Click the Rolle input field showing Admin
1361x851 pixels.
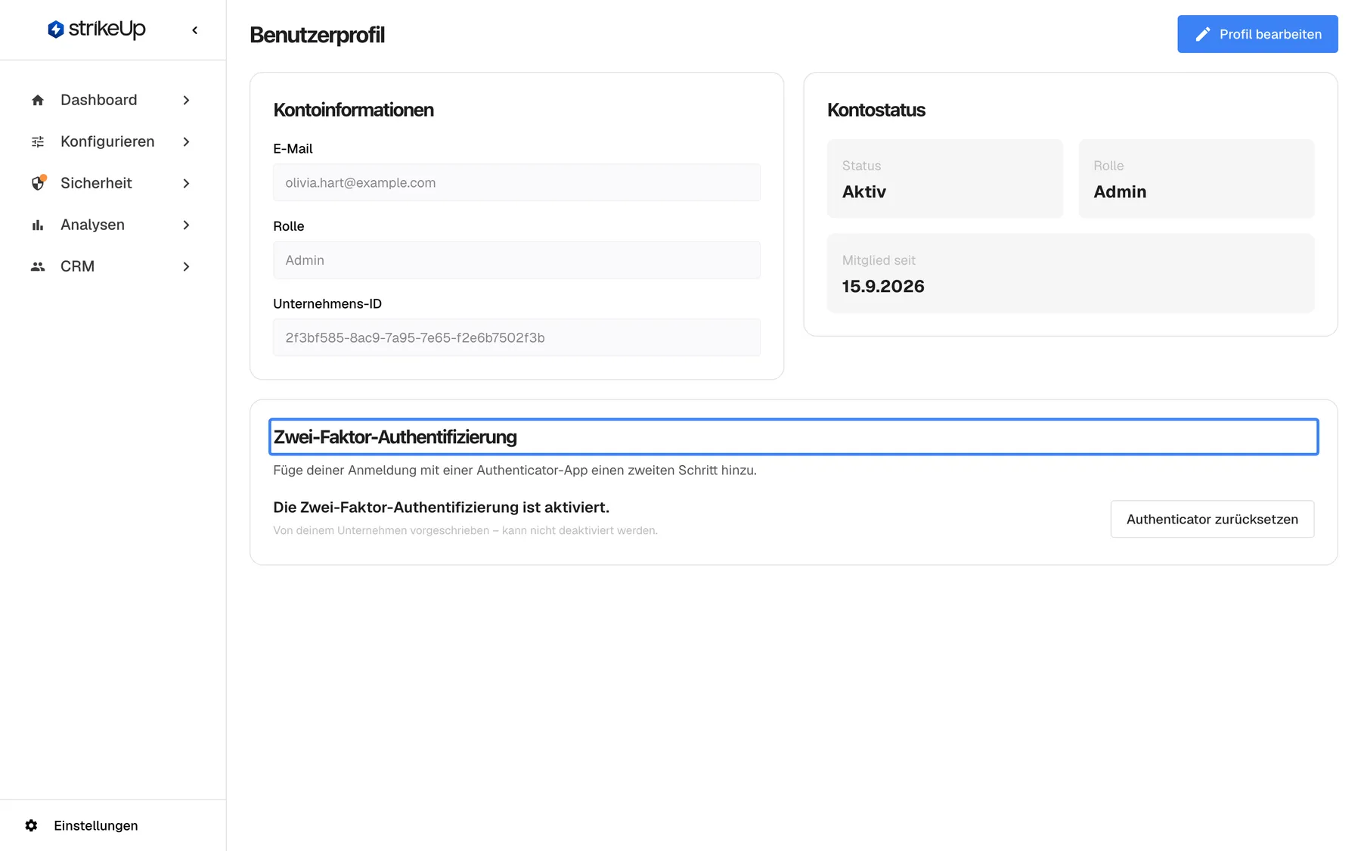tap(516, 260)
